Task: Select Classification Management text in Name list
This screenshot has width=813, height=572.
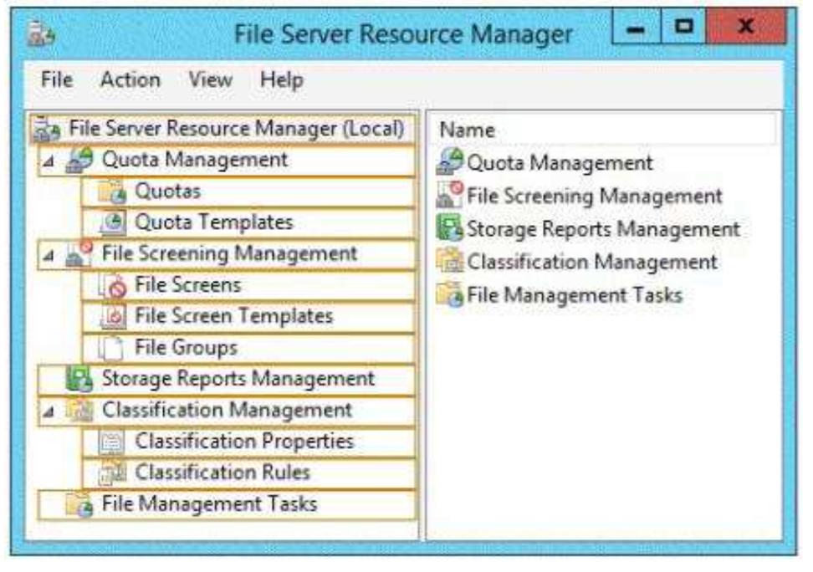Action: pos(592,263)
